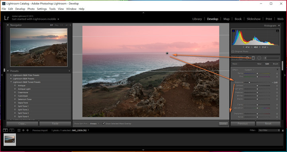Set Navigator zoom to FILL
Viewport: 287px width, 152px height.
(x=57, y=25)
